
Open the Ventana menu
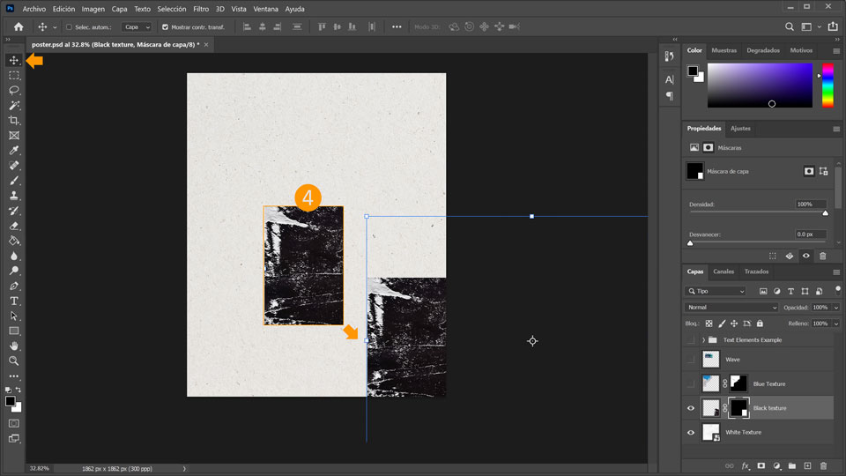pyautogui.click(x=265, y=9)
